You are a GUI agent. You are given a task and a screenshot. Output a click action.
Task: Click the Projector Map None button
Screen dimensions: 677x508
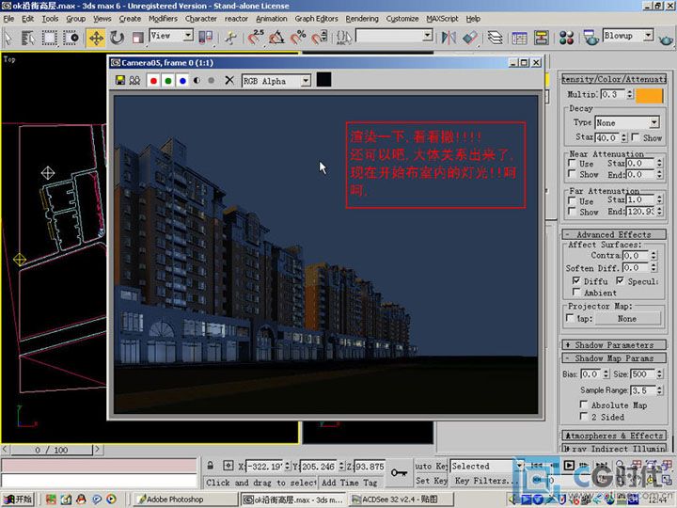click(x=627, y=318)
